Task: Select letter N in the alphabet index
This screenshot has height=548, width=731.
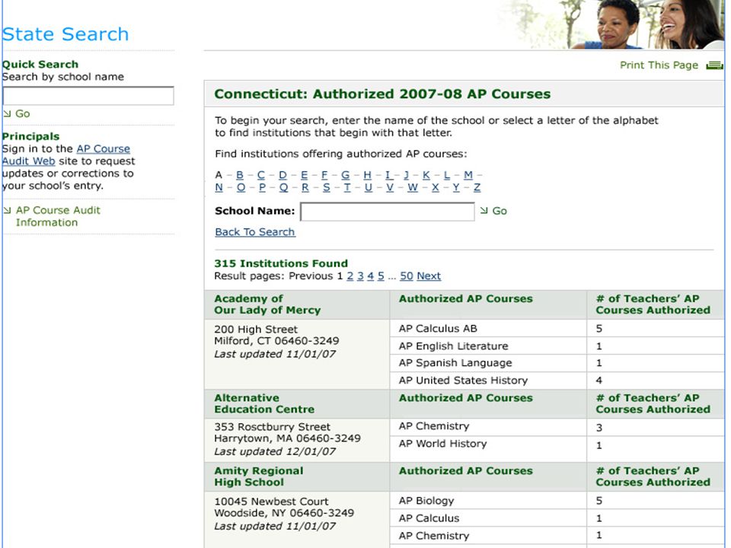Action: (219, 188)
